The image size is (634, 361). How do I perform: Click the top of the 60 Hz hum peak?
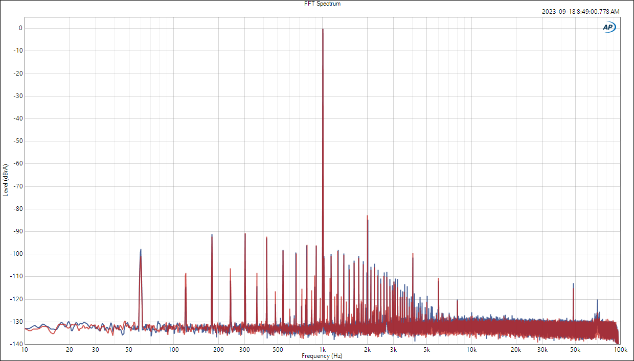coord(141,250)
